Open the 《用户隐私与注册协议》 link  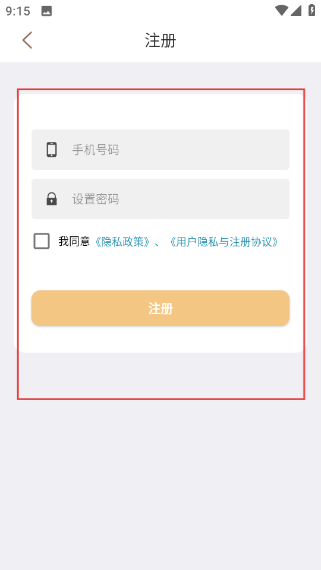[x=224, y=242]
